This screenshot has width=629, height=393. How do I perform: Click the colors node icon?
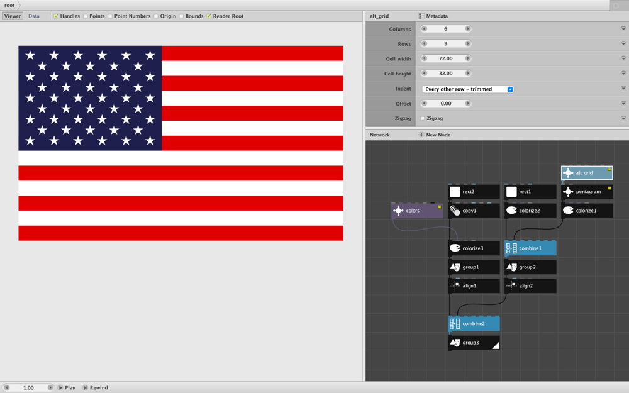point(398,211)
